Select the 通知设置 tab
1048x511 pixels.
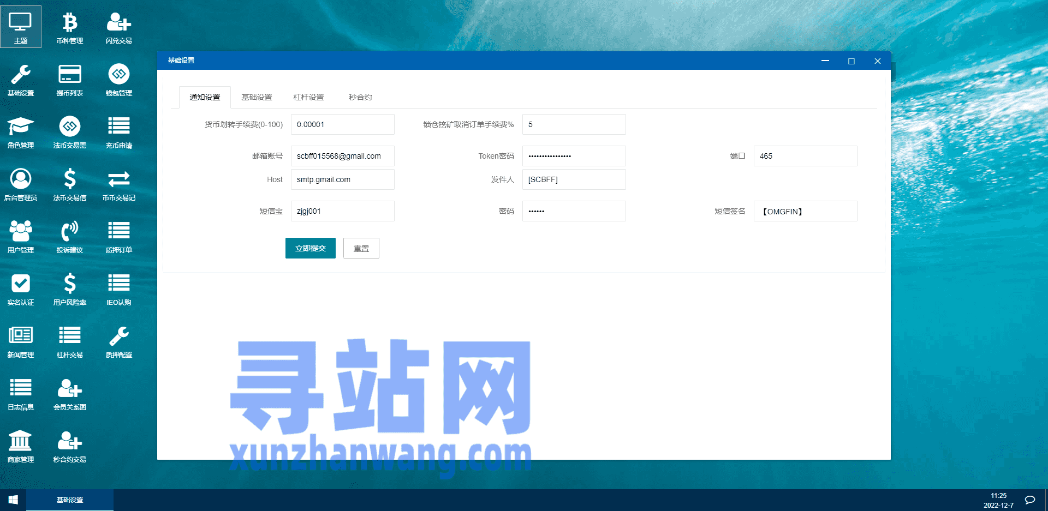pos(205,97)
